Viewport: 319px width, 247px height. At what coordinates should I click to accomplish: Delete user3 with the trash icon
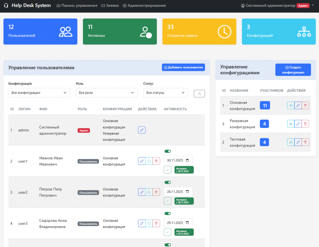[156, 223]
